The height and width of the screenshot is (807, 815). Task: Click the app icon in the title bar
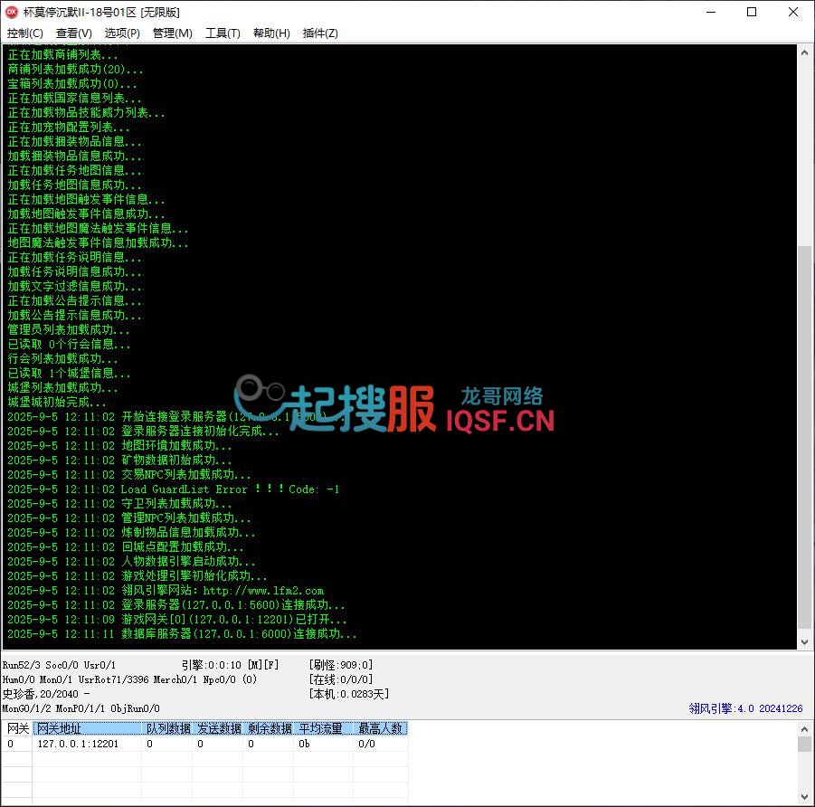(12, 13)
